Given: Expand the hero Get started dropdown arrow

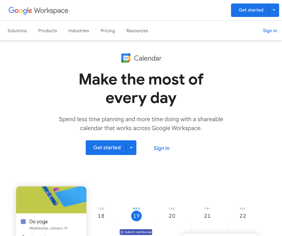Looking at the screenshot, I should coord(131,148).
